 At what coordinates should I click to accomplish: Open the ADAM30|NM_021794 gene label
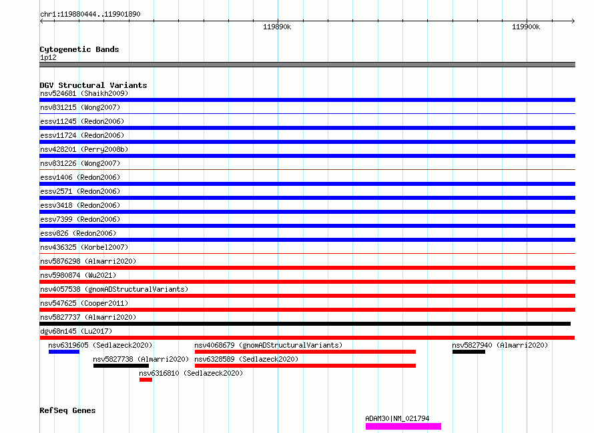[x=397, y=418]
